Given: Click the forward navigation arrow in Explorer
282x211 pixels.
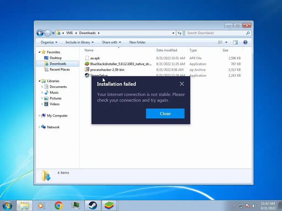Looking at the screenshot, I should click(48, 33).
